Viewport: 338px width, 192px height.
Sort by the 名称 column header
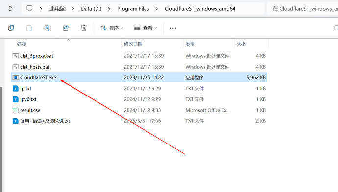click(22, 44)
